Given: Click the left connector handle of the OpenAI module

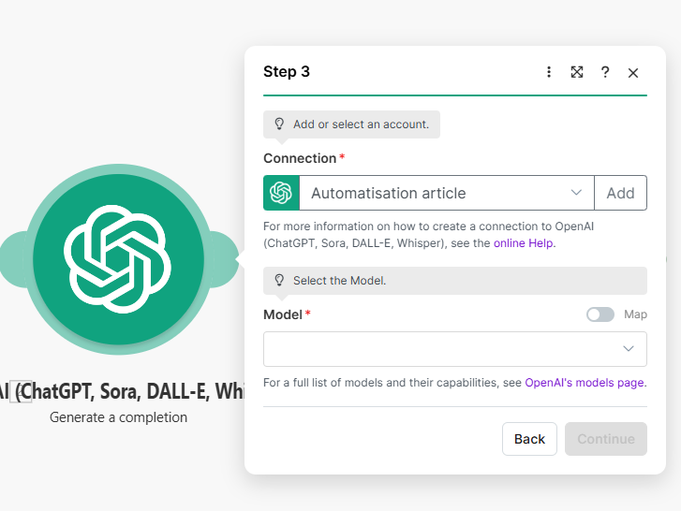Looking at the screenshot, I should point(13,259).
